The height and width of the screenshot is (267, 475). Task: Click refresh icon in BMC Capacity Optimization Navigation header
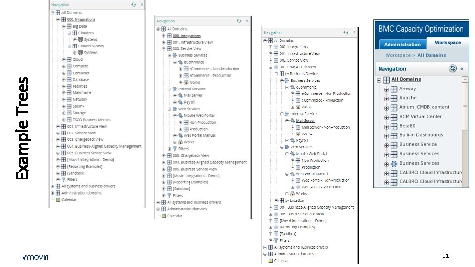pyautogui.click(x=452, y=68)
